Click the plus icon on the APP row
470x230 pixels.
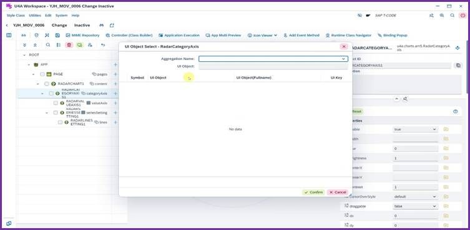(115, 64)
